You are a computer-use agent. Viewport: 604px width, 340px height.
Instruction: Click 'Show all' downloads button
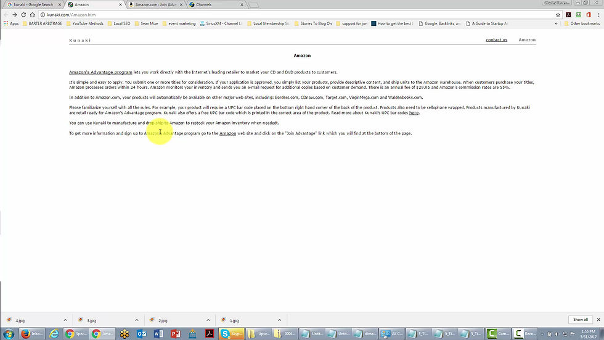[x=581, y=320]
